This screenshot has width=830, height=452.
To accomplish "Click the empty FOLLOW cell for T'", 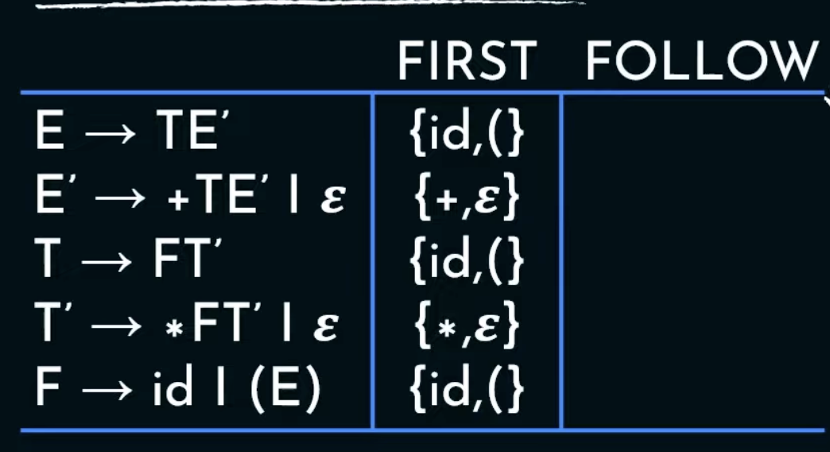I will (x=692, y=324).
